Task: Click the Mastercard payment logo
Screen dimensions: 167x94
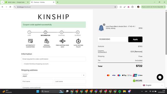Action: pyautogui.click(x=108, y=75)
